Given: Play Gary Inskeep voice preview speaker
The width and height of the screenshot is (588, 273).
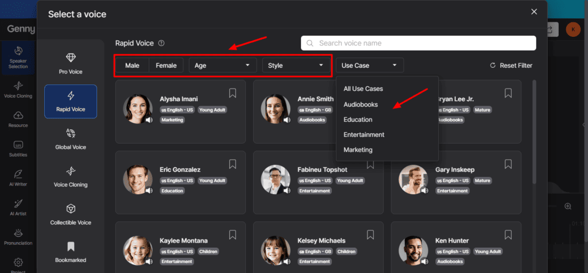Looking at the screenshot, I should 425,190.
